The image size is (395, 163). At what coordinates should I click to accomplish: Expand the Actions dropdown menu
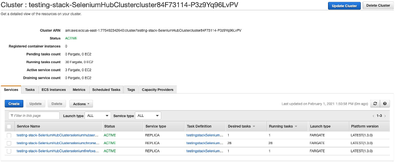point(81,104)
